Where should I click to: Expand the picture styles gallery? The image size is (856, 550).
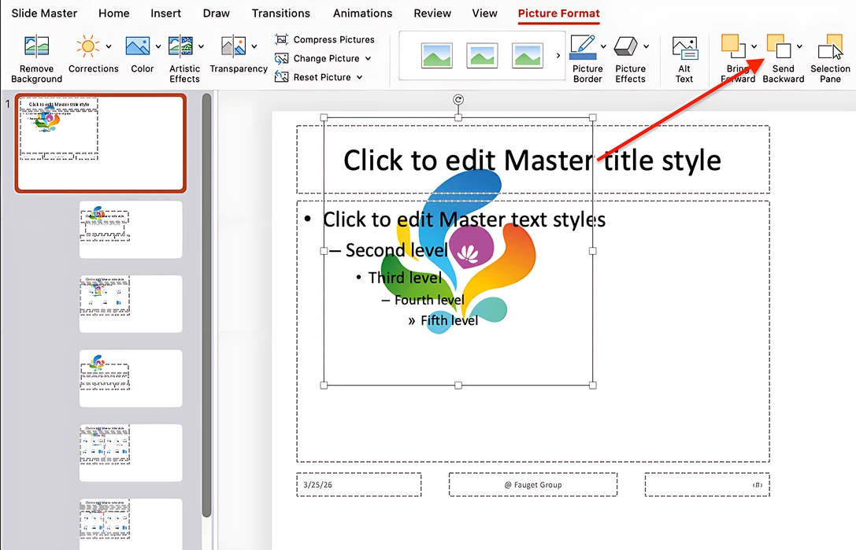[559, 56]
